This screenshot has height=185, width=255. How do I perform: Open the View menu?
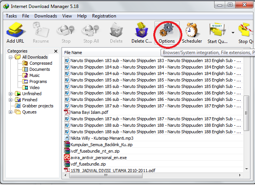tap(67, 16)
